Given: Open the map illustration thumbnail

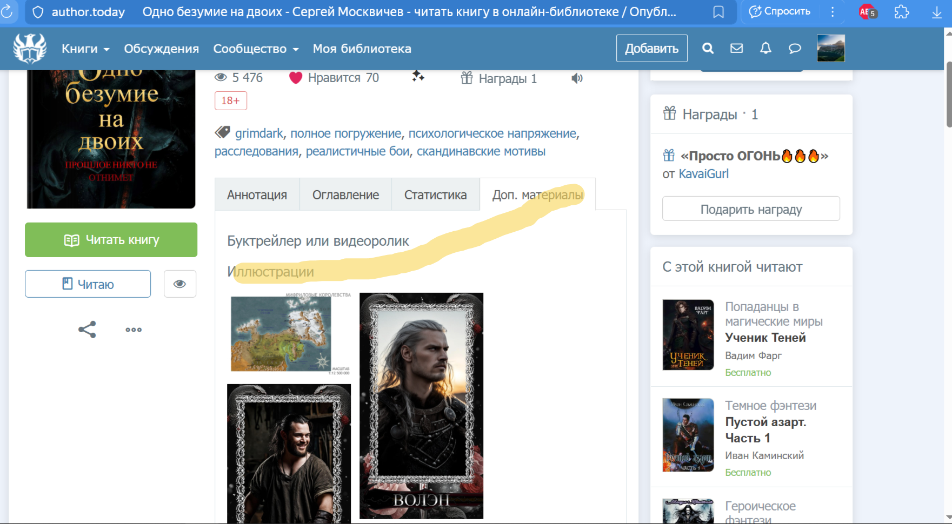Looking at the screenshot, I should coord(290,333).
